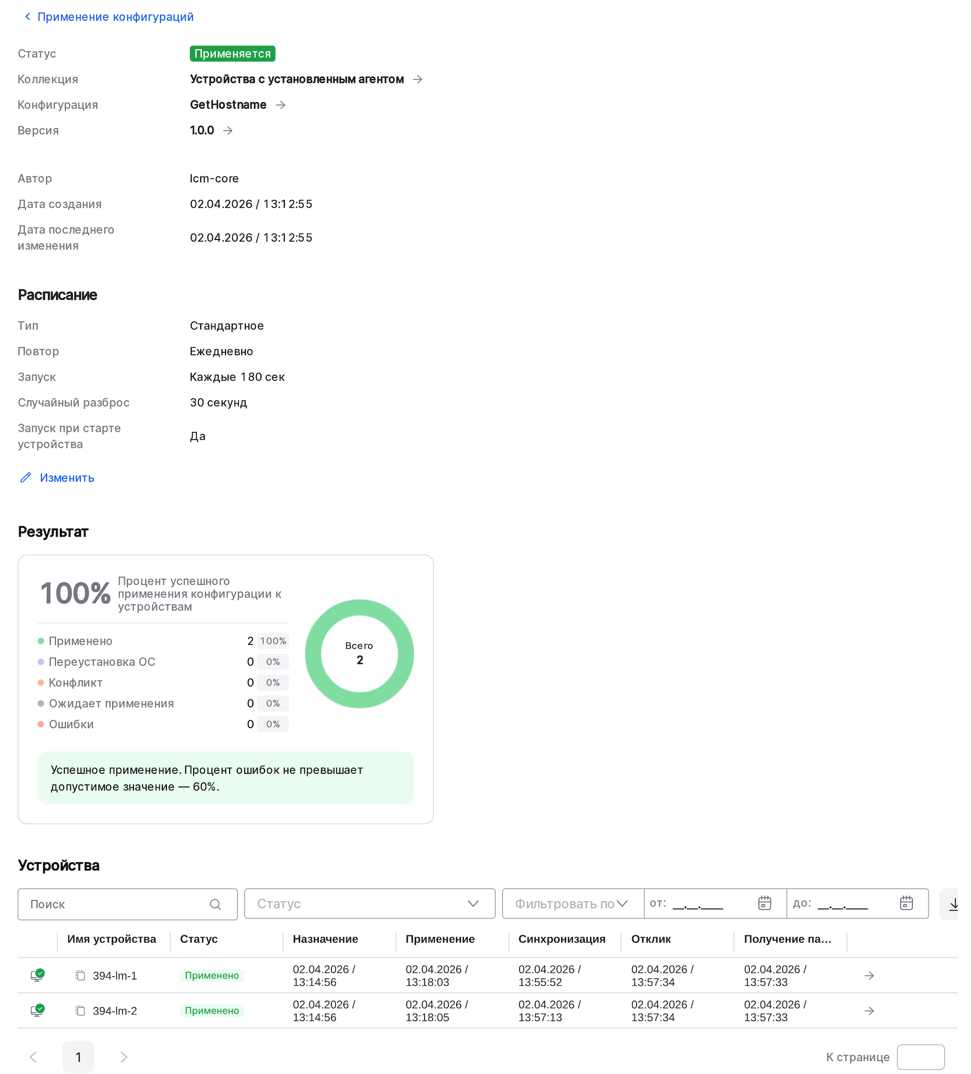
Task: Click the magnifier icon in Поиск field
Action: pos(215,904)
